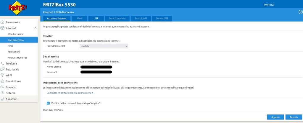The image size is (303, 123).
Task: Switch to the IPv6 tab
Action: click(x=79, y=19)
